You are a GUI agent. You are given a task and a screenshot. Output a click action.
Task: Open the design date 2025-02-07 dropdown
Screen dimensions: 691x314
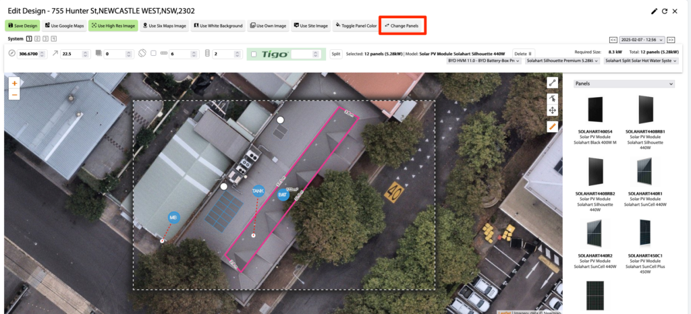642,40
